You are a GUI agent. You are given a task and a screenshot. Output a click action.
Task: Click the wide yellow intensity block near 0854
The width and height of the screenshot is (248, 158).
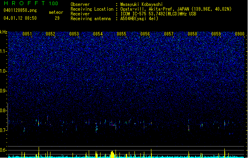pos(112,154)
